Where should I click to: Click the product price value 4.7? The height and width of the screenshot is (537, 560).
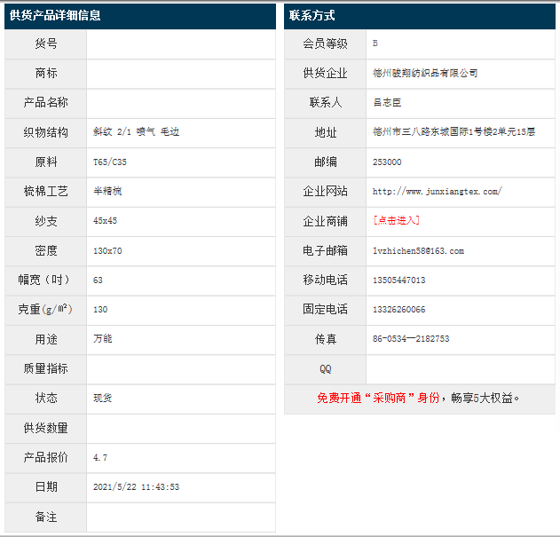100,457
